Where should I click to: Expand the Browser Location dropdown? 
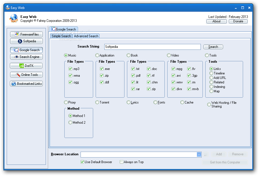click(199, 154)
